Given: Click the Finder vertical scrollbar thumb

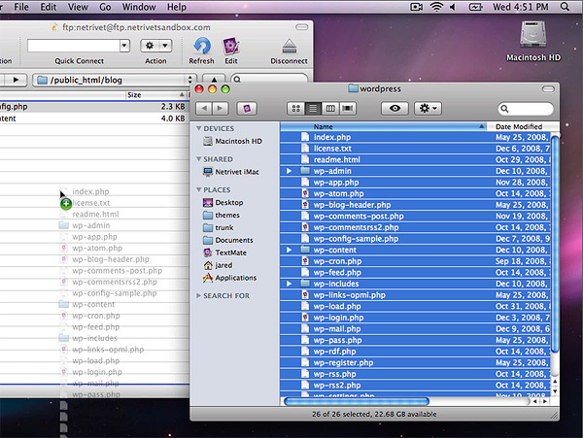Looking at the screenshot, I should (555, 244).
